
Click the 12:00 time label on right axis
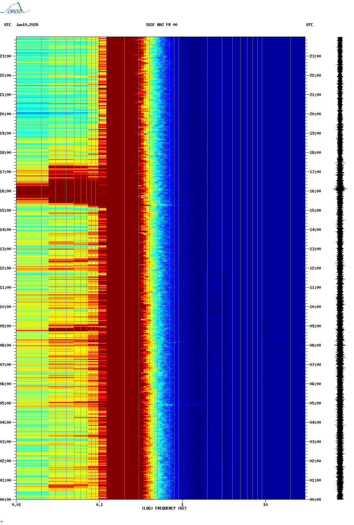pyautogui.click(x=315, y=268)
